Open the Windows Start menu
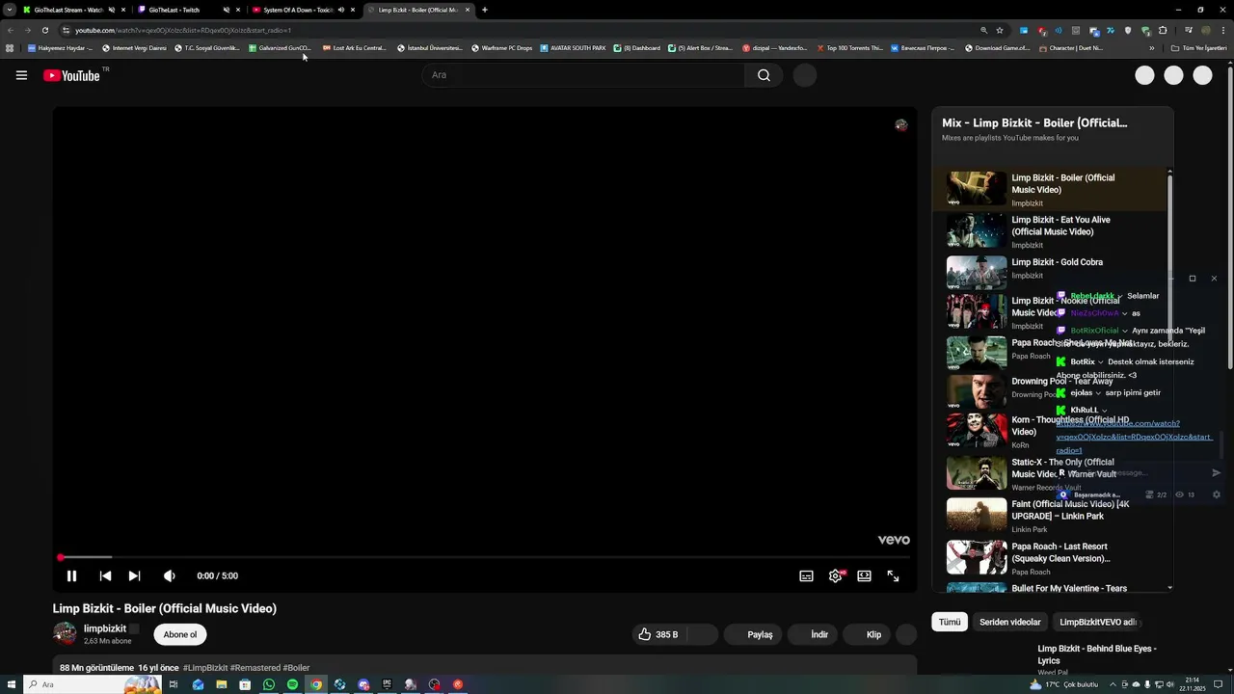Viewport: 1234px width, 694px height. 12,684
